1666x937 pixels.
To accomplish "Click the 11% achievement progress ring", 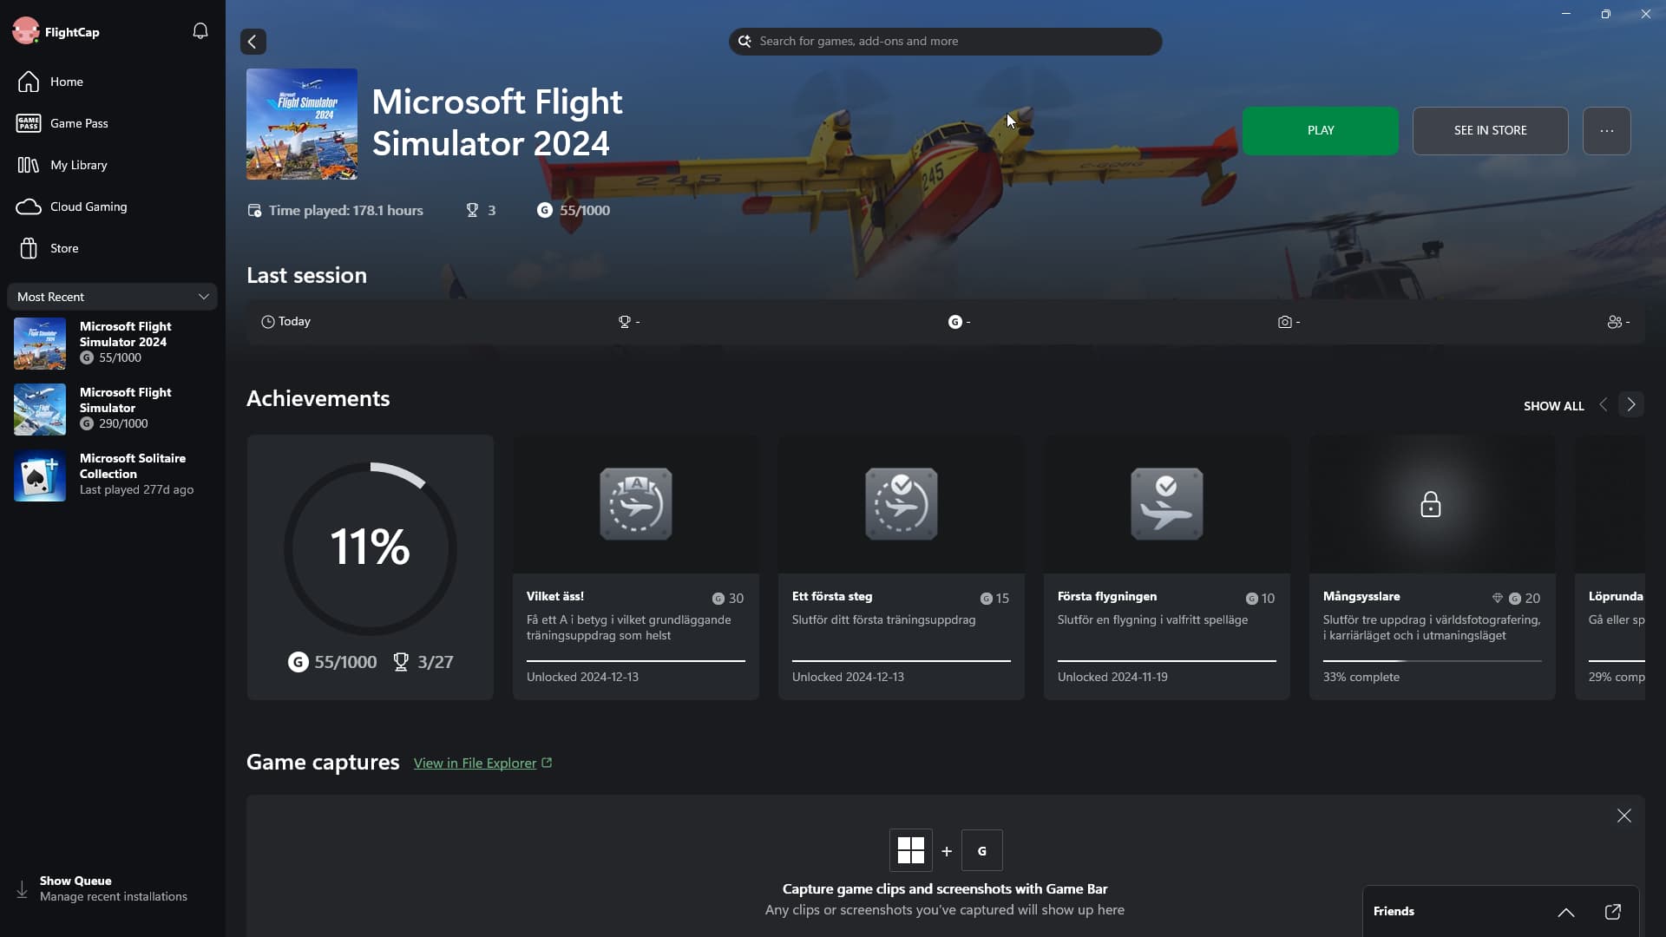I will (371, 548).
